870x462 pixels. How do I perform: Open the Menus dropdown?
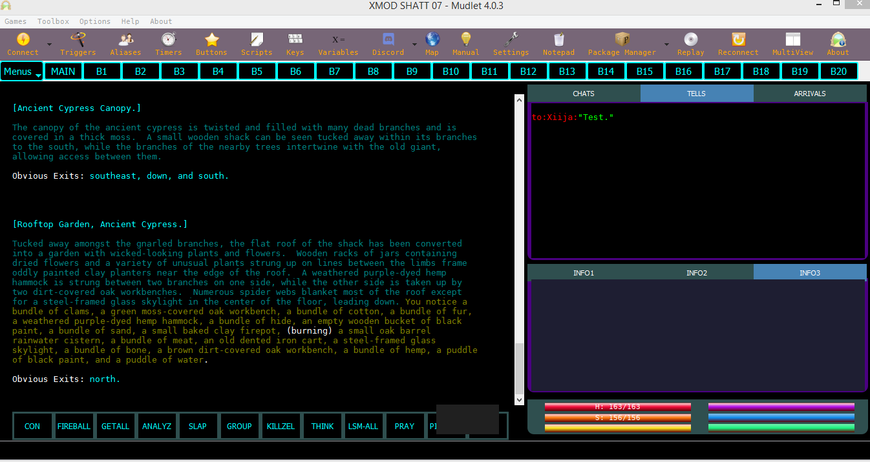[x=22, y=71]
